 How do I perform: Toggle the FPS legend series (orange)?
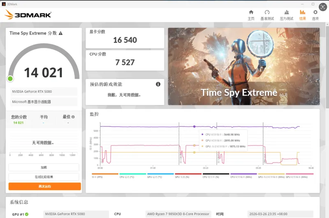pyautogui.click(x=105, y=175)
